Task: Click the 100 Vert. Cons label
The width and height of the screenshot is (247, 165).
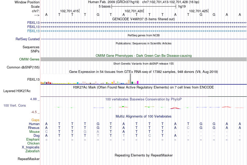Action: pos(15,105)
